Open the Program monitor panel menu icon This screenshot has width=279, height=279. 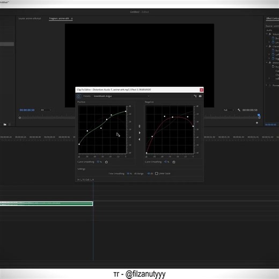[x=72, y=19]
